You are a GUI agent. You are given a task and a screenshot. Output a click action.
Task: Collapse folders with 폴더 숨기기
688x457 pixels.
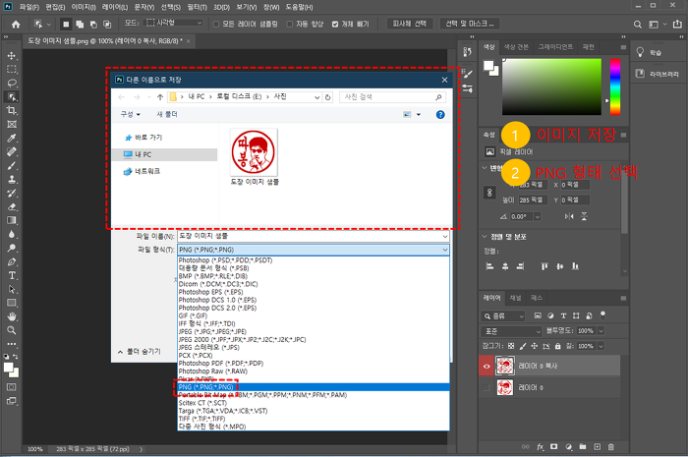coord(140,352)
